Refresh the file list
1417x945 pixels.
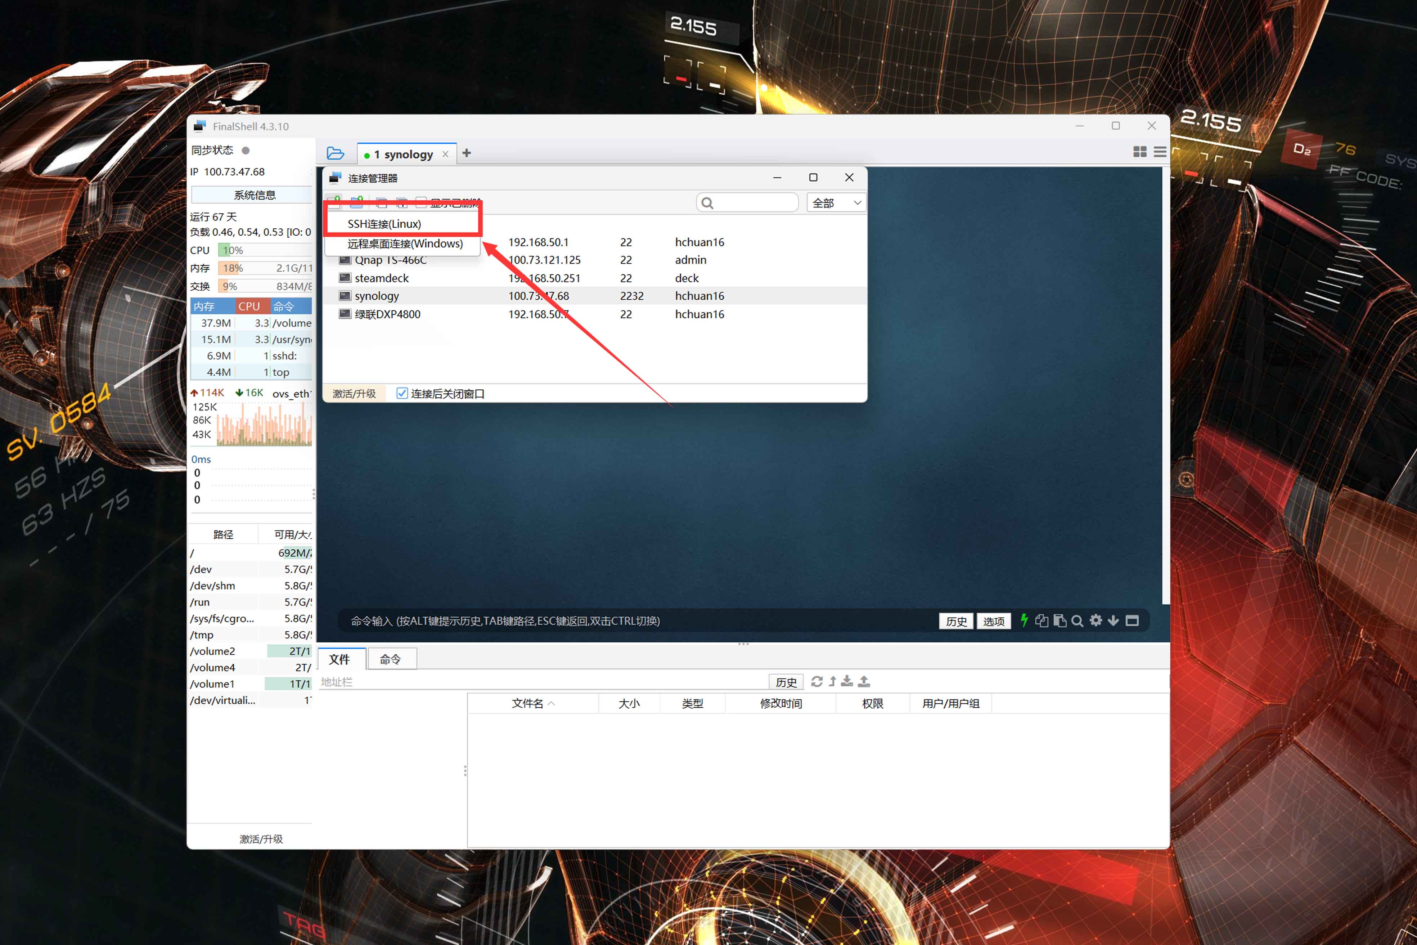(817, 682)
